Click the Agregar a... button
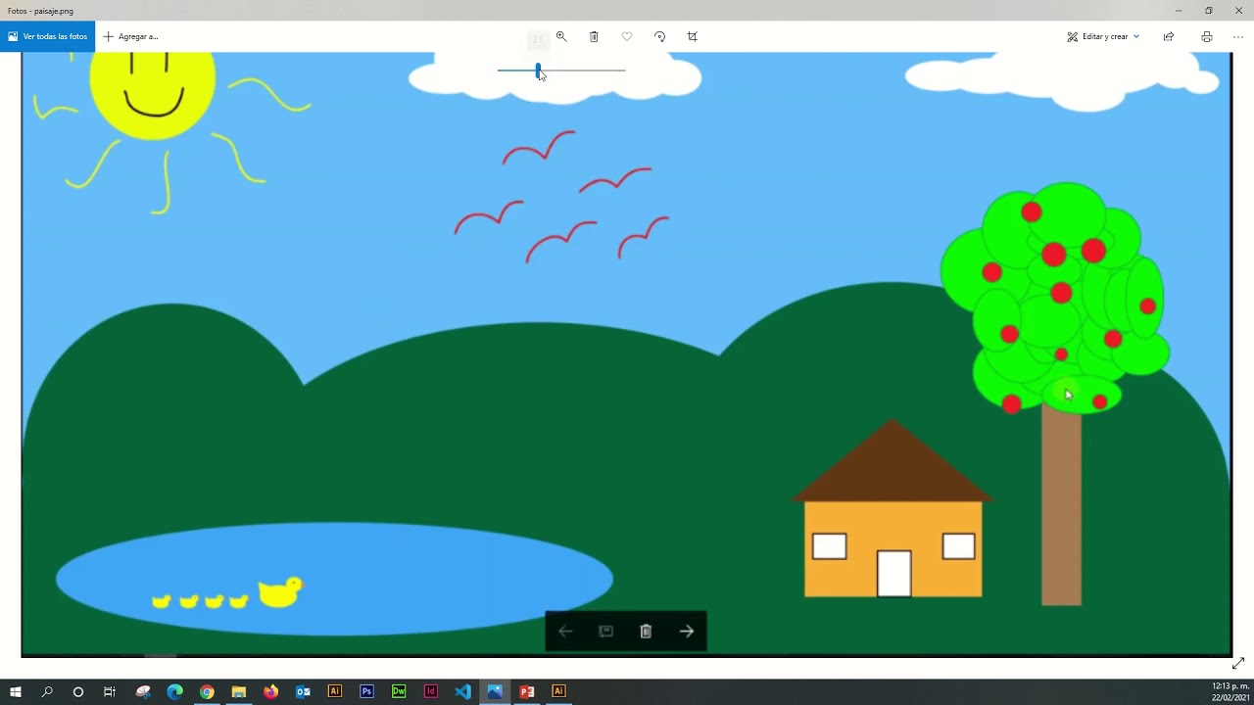Screen dimensions: 1254x705 pyautogui.click(x=130, y=36)
